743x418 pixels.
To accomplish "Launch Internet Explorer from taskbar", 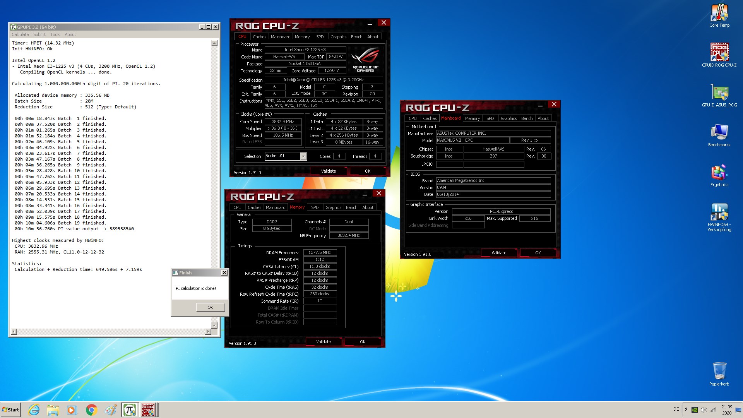I will coord(34,410).
